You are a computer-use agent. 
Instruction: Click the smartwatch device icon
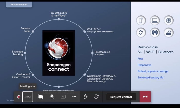[141, 33]
